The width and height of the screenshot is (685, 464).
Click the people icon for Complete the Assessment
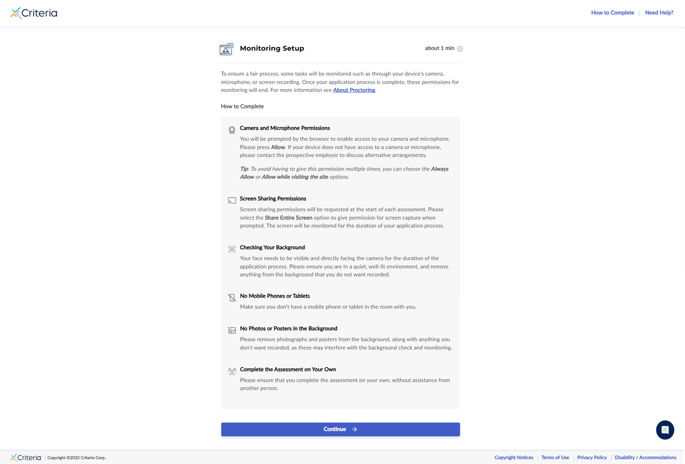tap(232, 371)
